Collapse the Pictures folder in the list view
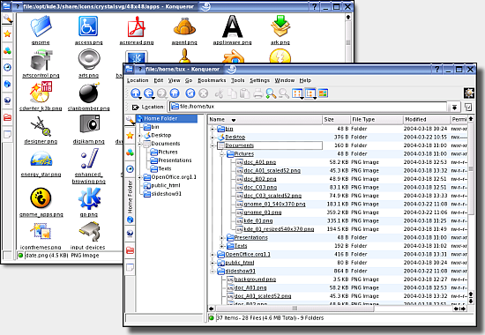Viewport: 485px width, 335px height. click(221, 153)
